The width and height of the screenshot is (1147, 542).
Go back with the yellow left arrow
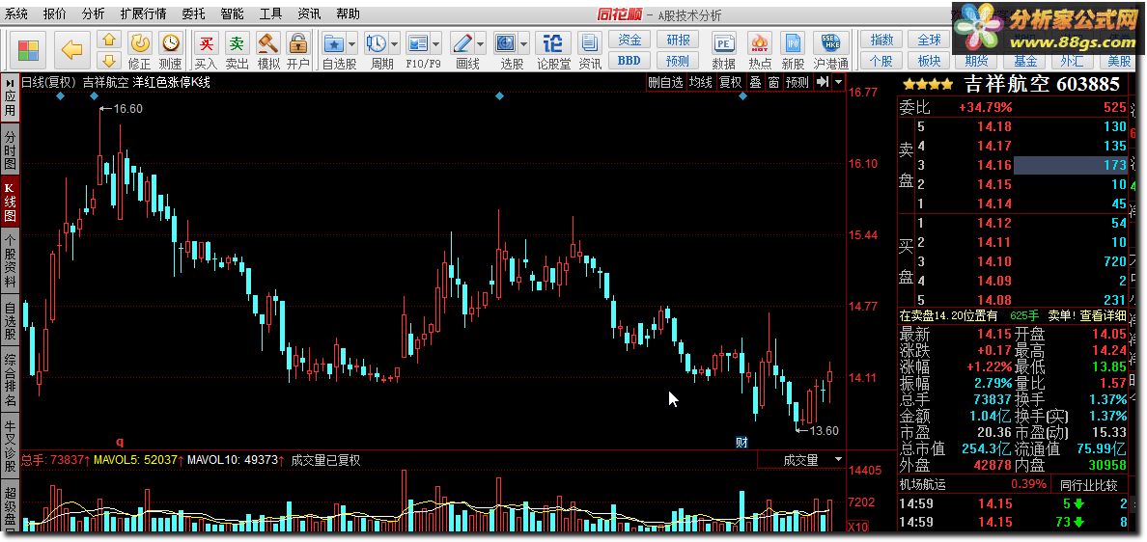click(71, 50)
